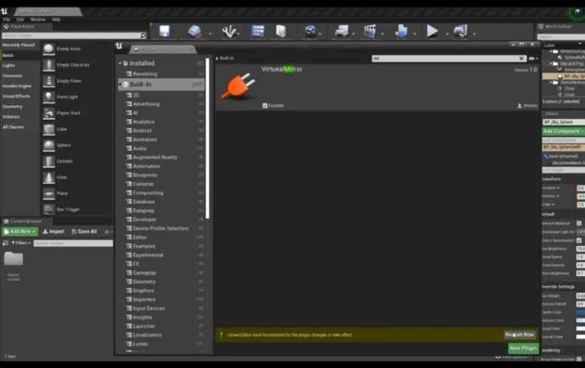Select the Sphere shape icon

[49, 145]
